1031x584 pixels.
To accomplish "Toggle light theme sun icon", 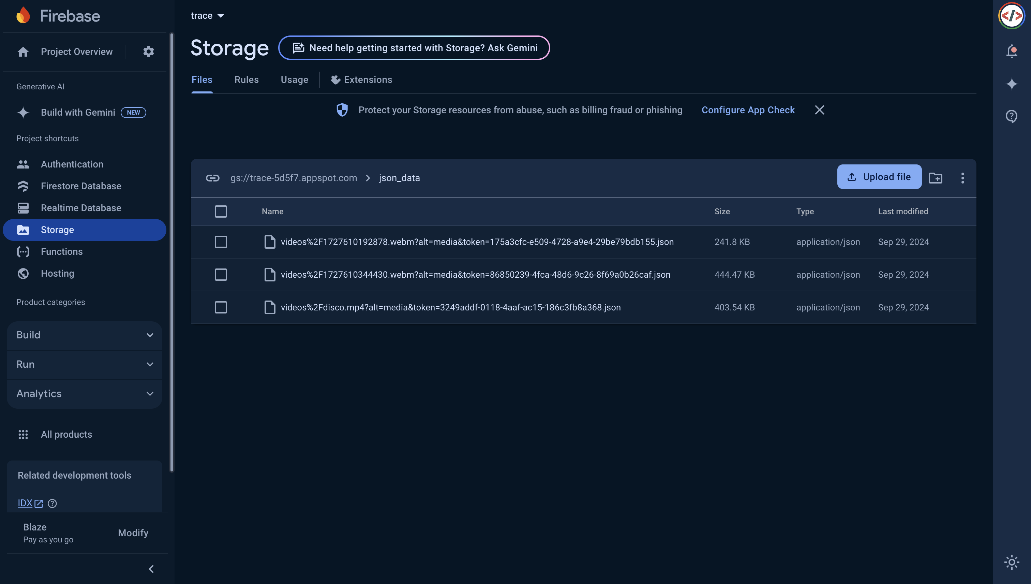I will (x=1011, y=562).
